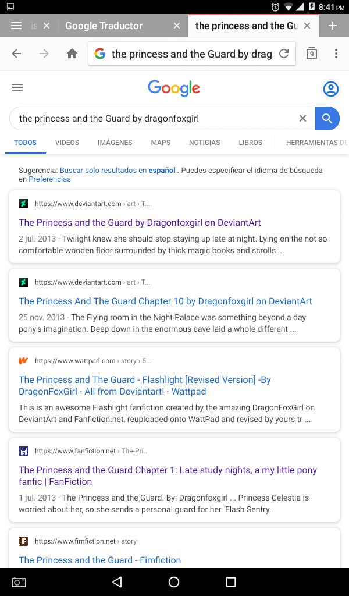
Task: Open 'The Princess And The Guard Chapter 10' result
Action: [x=165, y=301]
